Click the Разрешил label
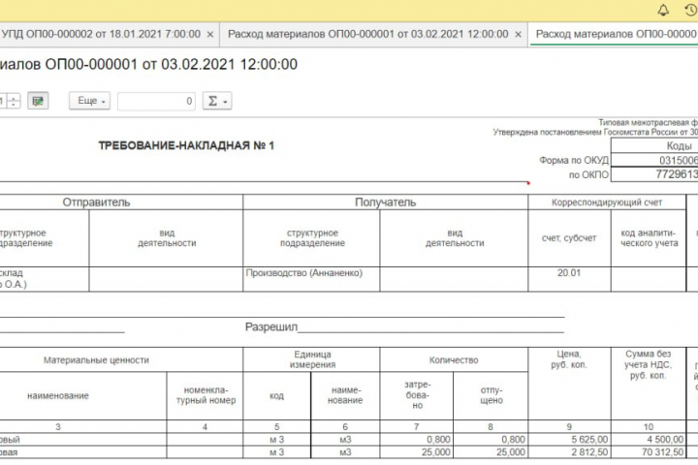 coord(271,327)
